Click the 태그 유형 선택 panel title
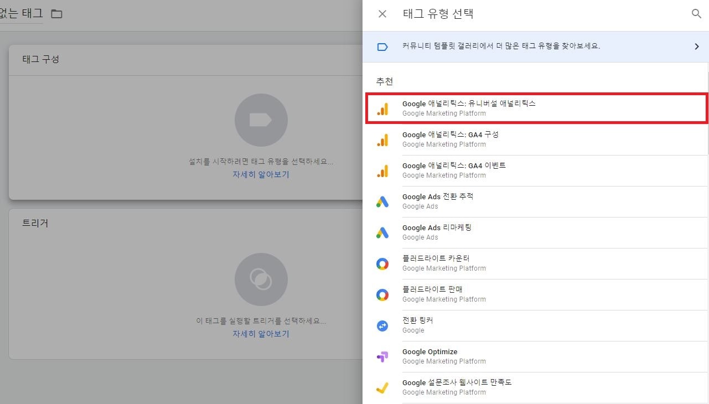The image size is (709, 404). (x=438, y=14)
